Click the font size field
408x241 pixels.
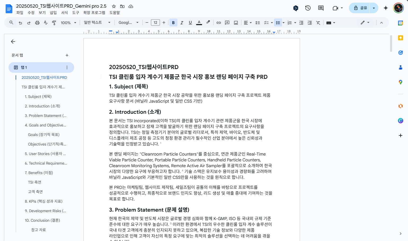coord(155,23)
